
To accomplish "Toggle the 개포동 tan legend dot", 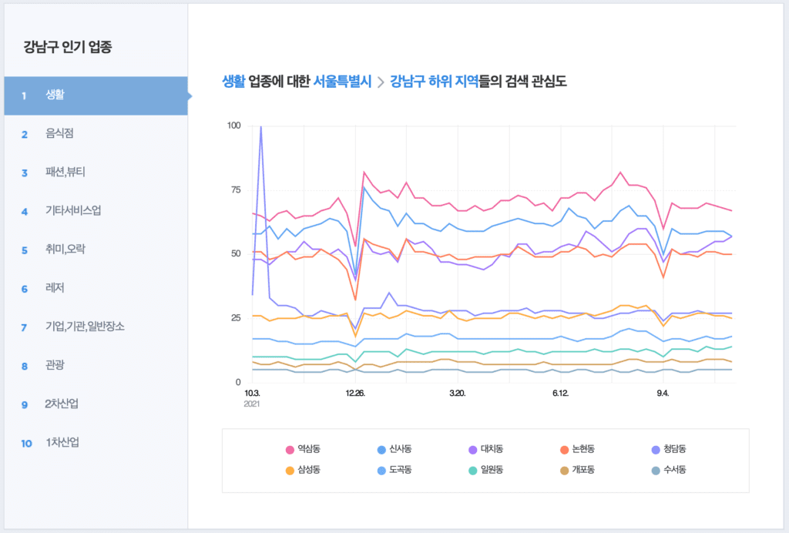I will pos(565,471).
